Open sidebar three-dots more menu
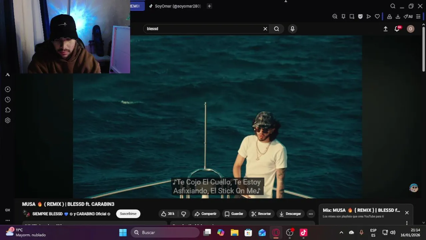The height and width of the screenshot is (240, 426). [x=8, y=220]
